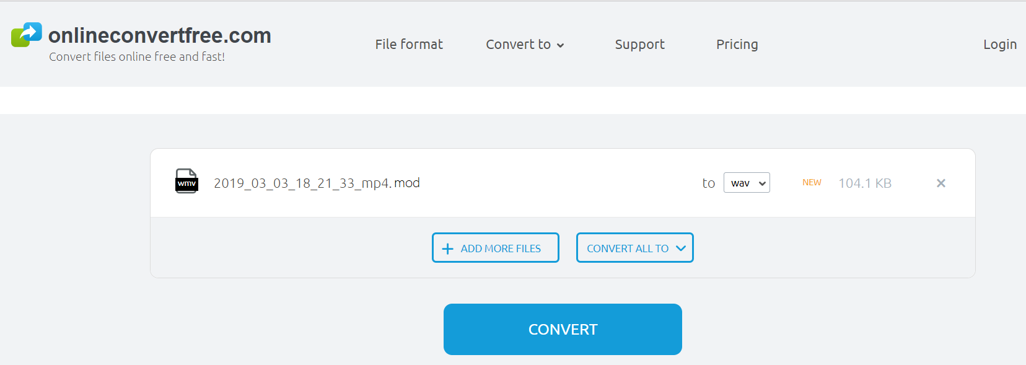Go to the Support page

(x=639, y=45)
